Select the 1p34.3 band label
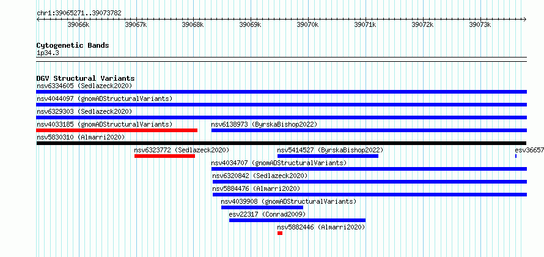Image resolution: width=544 pixels, height=257 pixels. tap(48, 53)
